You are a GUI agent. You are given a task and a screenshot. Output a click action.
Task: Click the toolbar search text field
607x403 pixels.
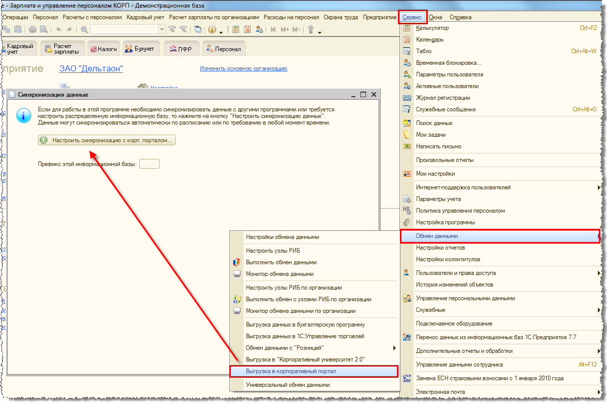tap(124, 29)
